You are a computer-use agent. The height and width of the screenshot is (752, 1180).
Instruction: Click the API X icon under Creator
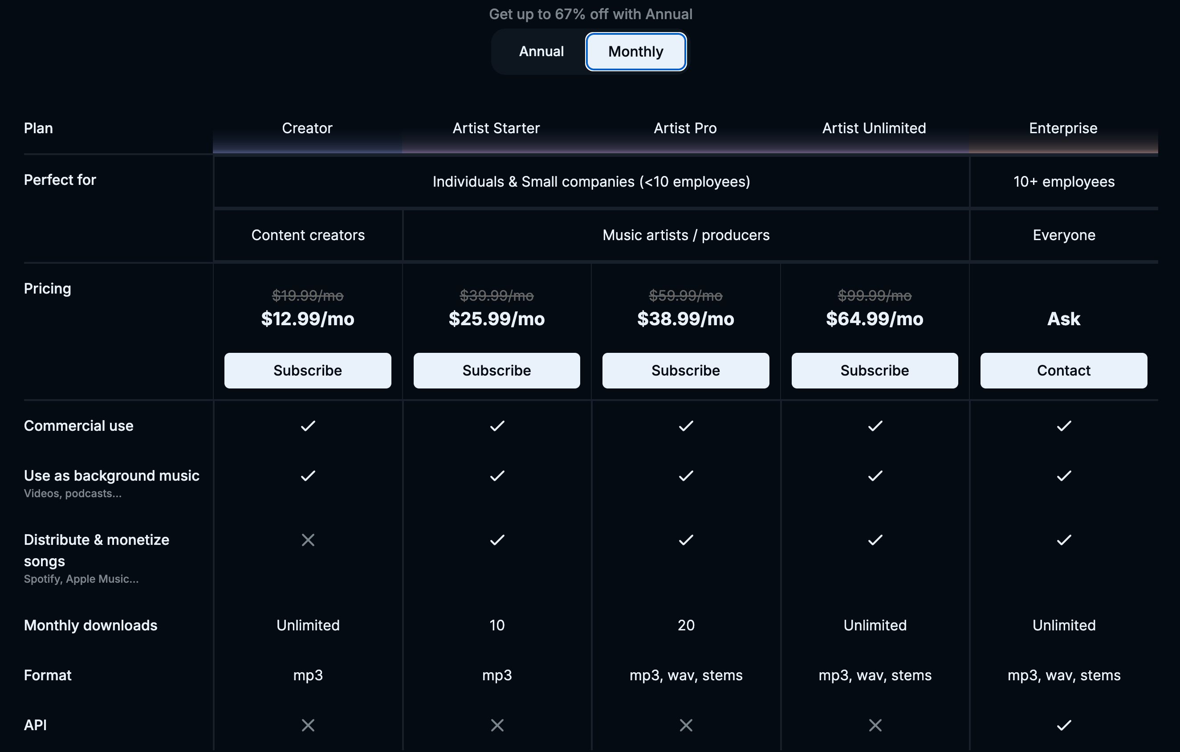308,725
